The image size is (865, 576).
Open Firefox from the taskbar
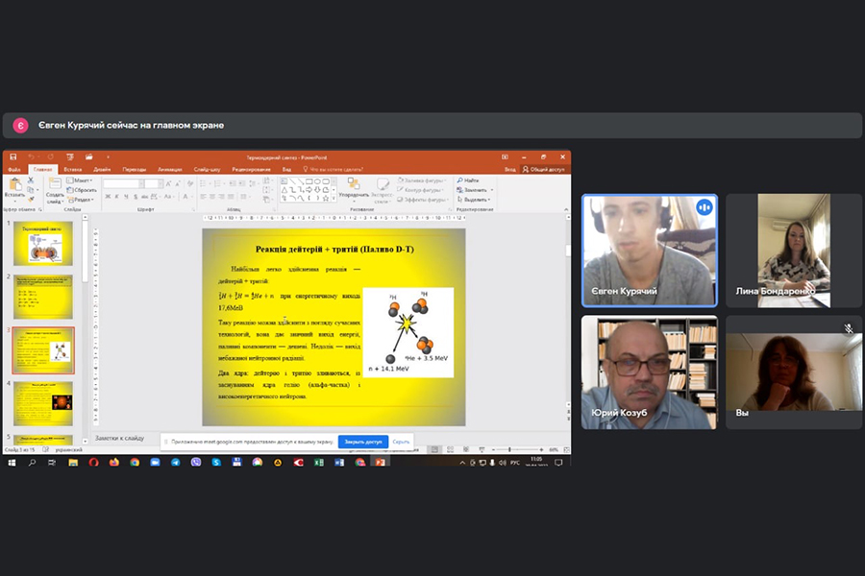click(114, 463)
